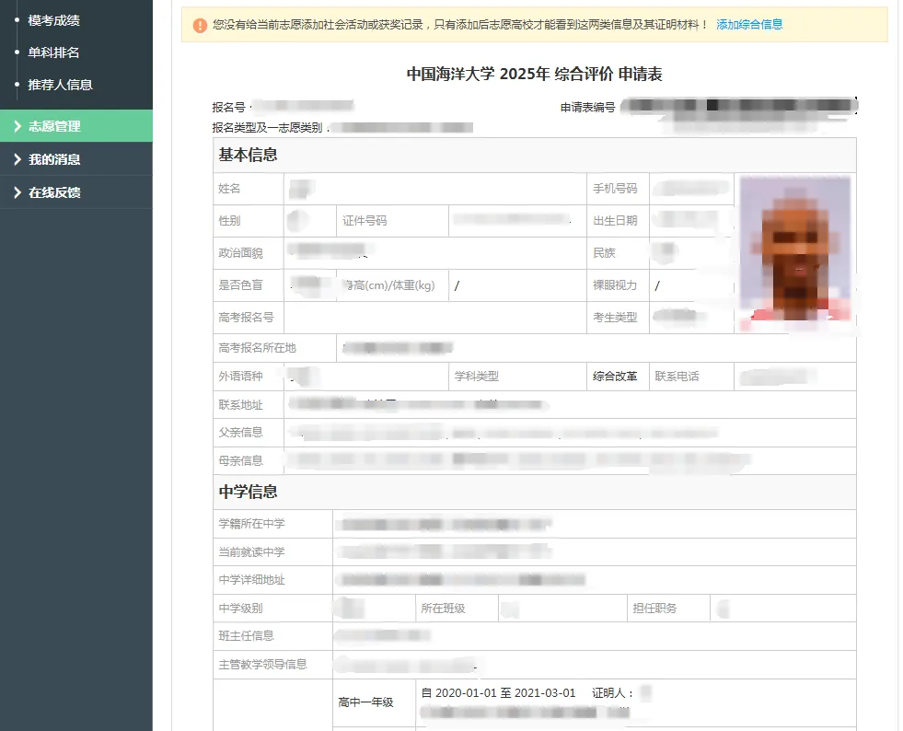The height and width of the screenshot is (731, 903).
Task: Click the applicant photo thumbnail
Action: (794, 253)
